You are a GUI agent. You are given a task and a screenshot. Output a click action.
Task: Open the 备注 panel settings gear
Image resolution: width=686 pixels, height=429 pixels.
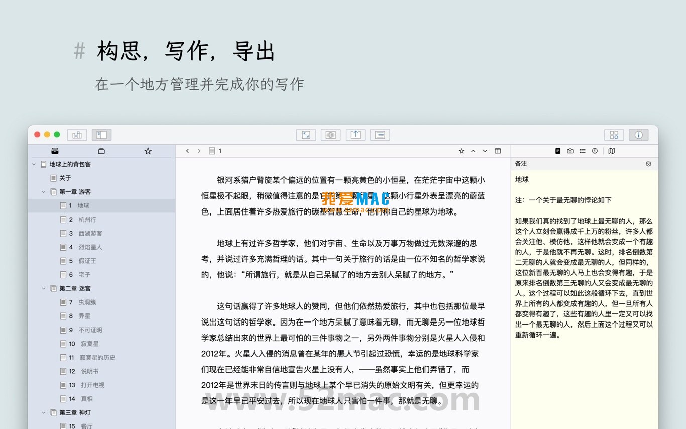click(648, 164)
